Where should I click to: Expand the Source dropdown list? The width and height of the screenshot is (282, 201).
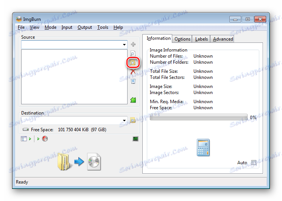(124, 44)
